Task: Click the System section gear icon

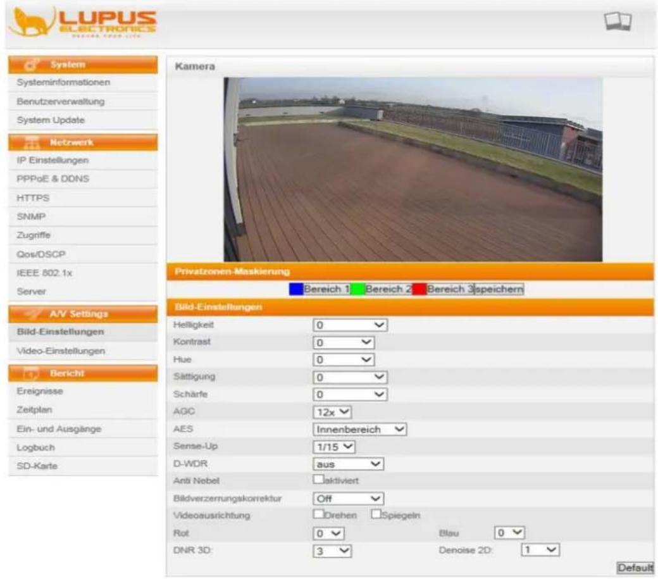Action: point(32,65)
